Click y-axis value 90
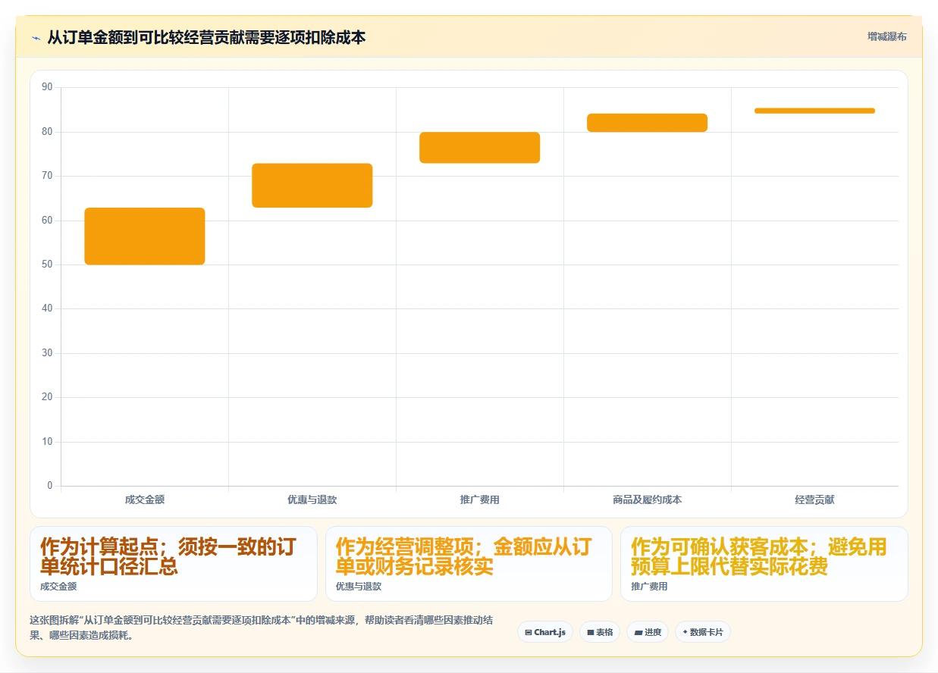Viewport: 938px width, 673px height. [x=47, y=87]
